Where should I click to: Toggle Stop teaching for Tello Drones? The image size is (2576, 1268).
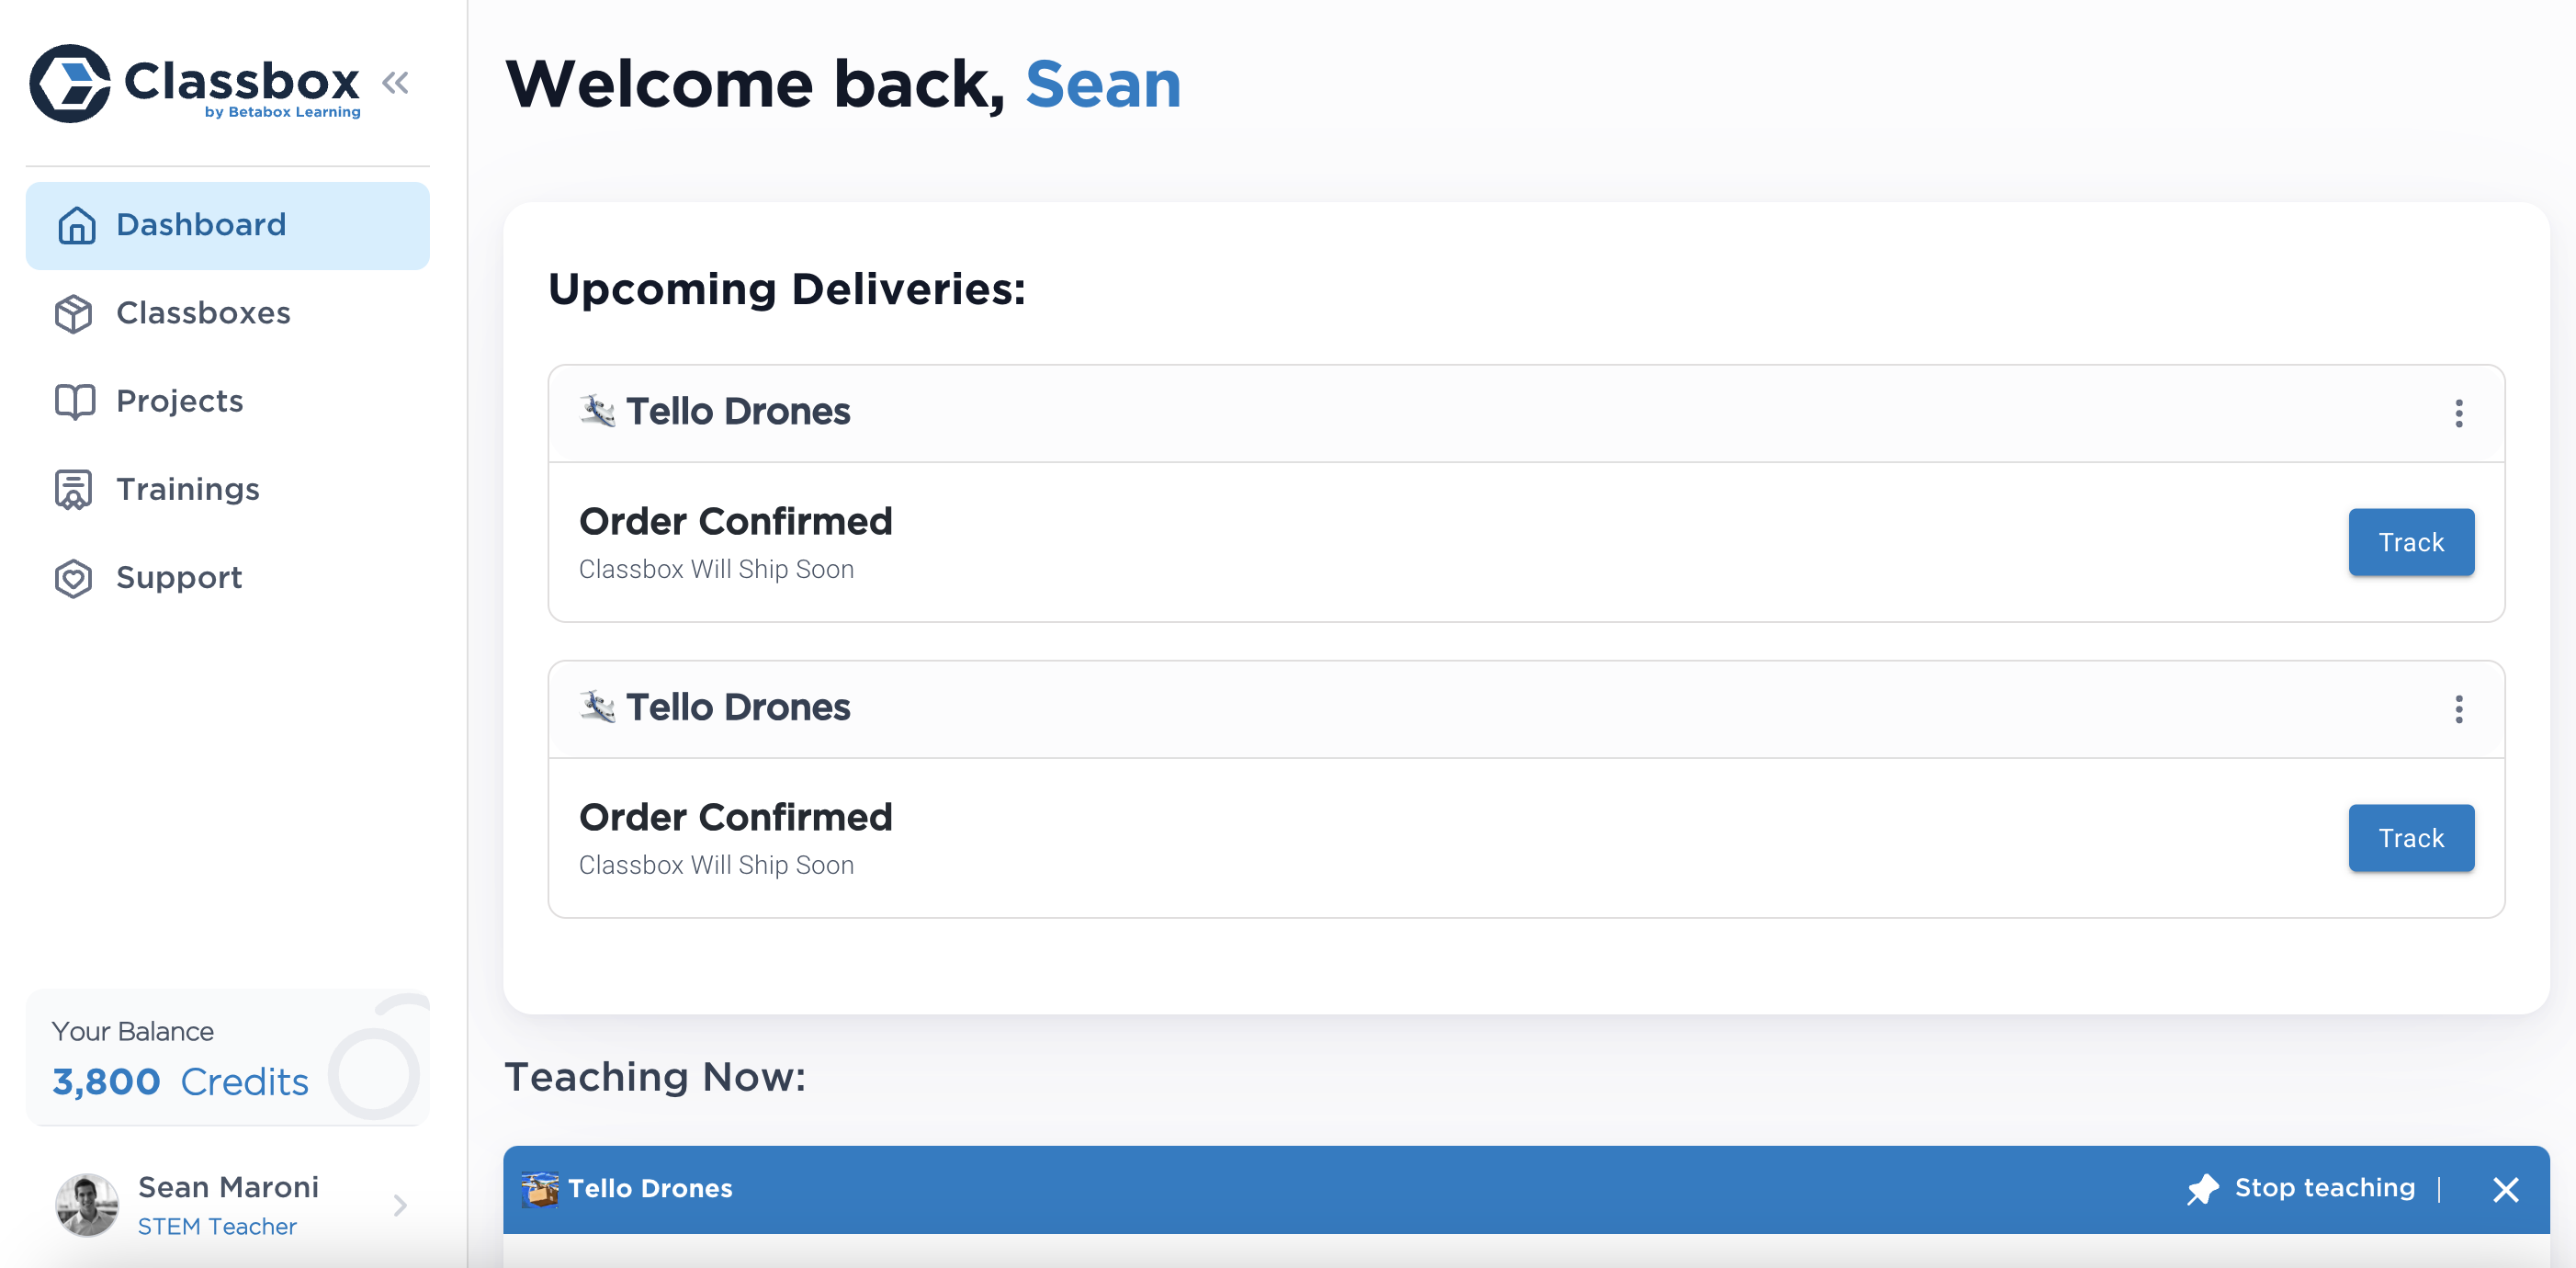click(2300, 1188)
